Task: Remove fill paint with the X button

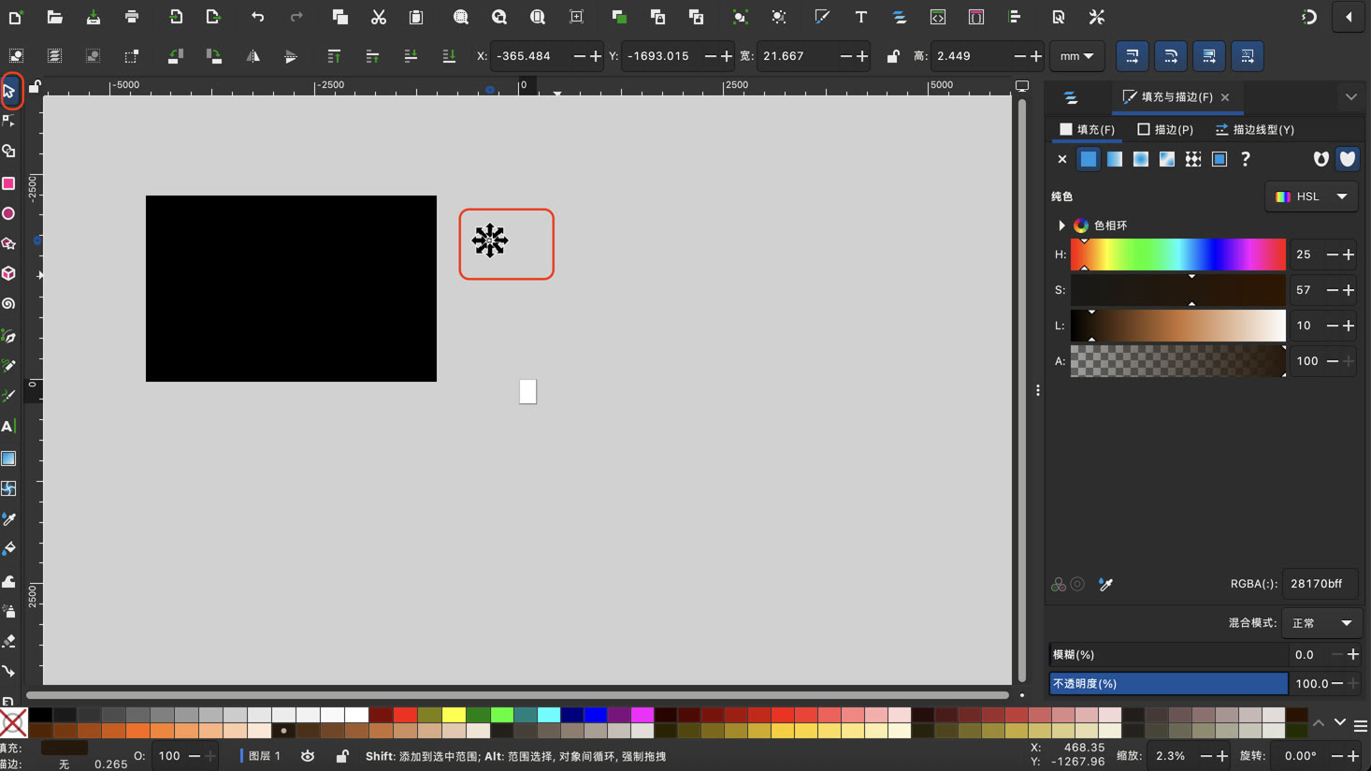Action: (x=1061, y=159)
